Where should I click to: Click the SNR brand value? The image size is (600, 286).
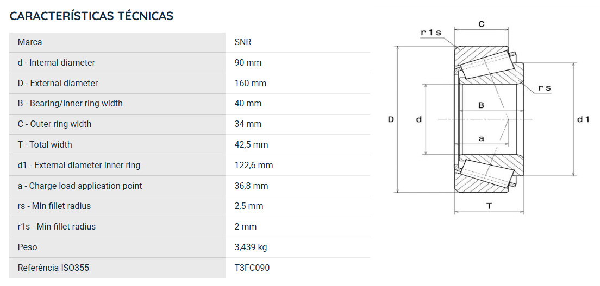coord(243,42)
